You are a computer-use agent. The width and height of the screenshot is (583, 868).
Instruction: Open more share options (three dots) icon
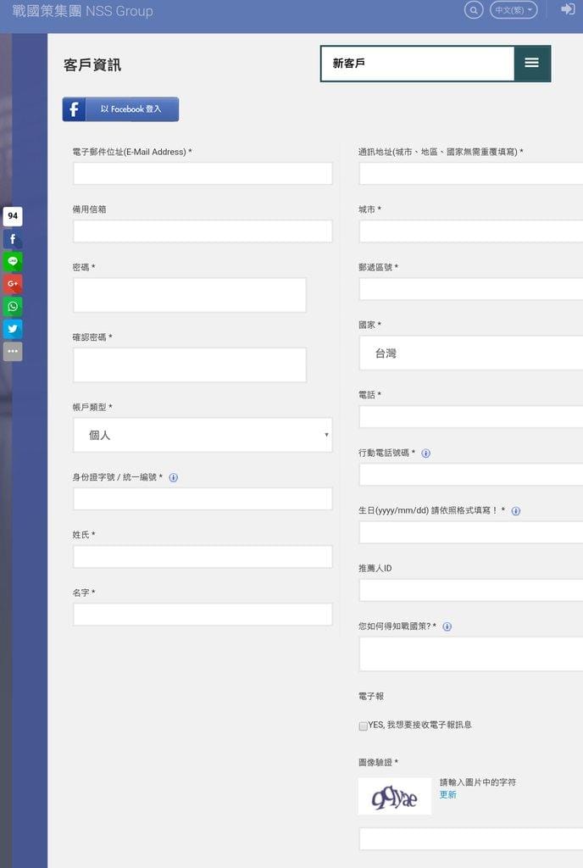coord(13,351)
